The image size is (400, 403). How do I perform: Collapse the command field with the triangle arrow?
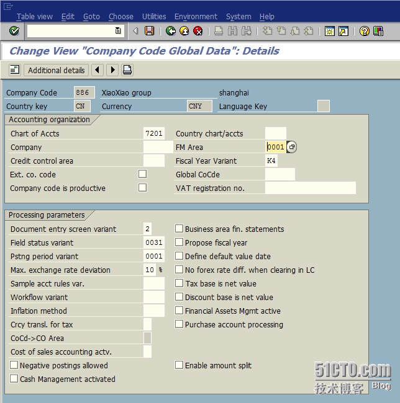[135, 31]
